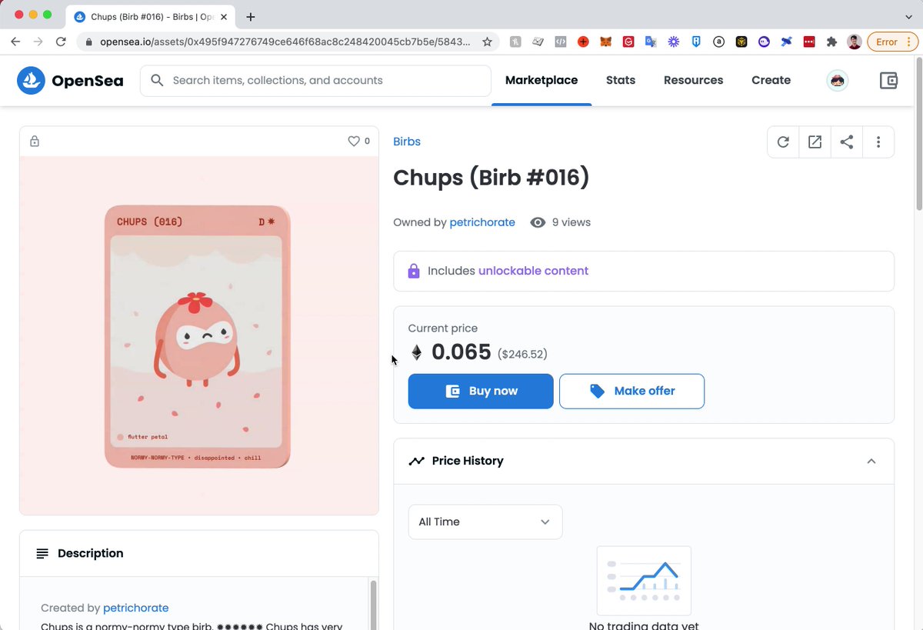The height and width of the screenshot is (630, 923).
Task: Click the Description panel scrollbar
Action: pyautogui.click(x=373, y=605)
